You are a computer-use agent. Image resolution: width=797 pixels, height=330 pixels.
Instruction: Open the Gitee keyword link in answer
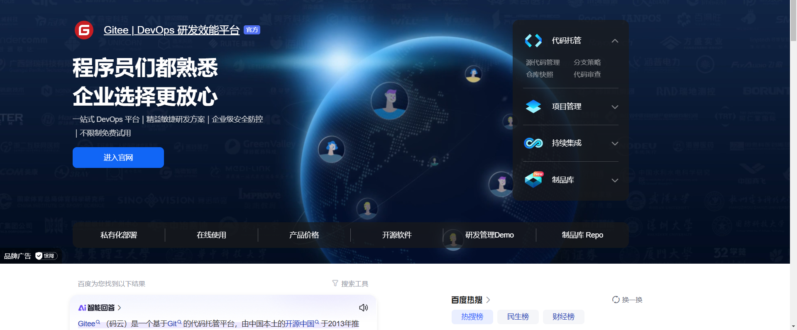(89, 323)
